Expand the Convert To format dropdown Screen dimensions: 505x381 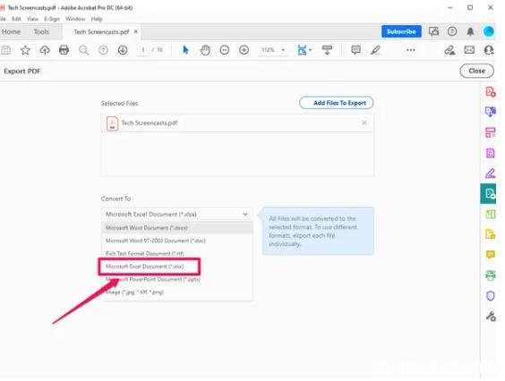point(176,214)
